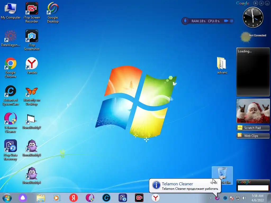The image size is (271, 203).
Task: Open the iTop Screen Recorder desktop shortcut
Action: (x=32, y=12)
